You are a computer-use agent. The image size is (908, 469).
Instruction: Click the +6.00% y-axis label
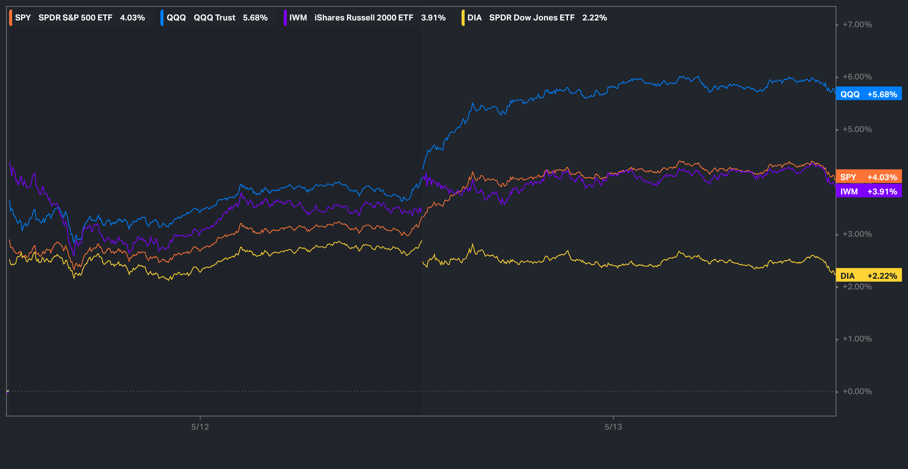tap(857, 77)
